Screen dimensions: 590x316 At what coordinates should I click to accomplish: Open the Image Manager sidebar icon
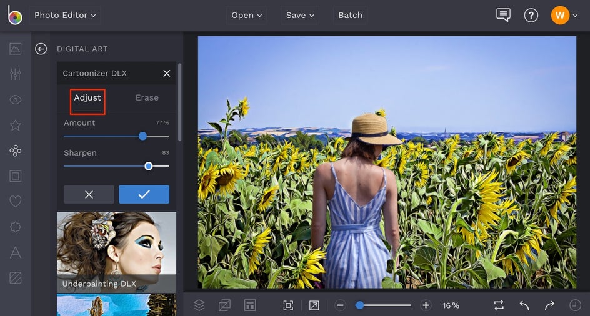click(x=16, y=49)
